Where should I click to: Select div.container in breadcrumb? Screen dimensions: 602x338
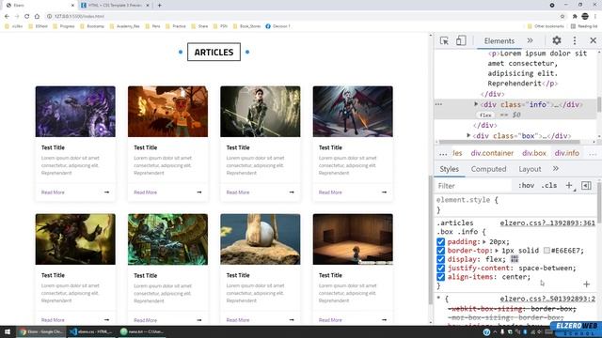coord(492,153)
